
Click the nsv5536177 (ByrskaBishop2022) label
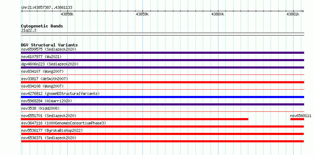click(x=52, y=130)
